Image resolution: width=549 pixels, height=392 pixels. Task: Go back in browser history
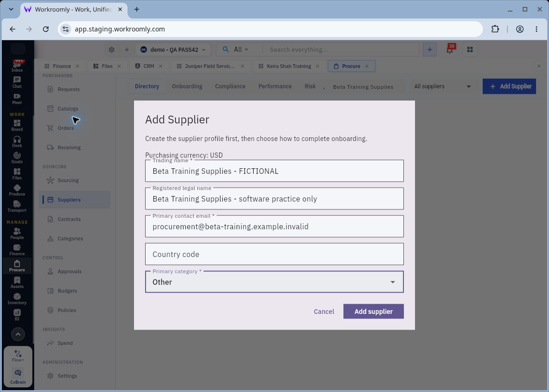point(12,29)
